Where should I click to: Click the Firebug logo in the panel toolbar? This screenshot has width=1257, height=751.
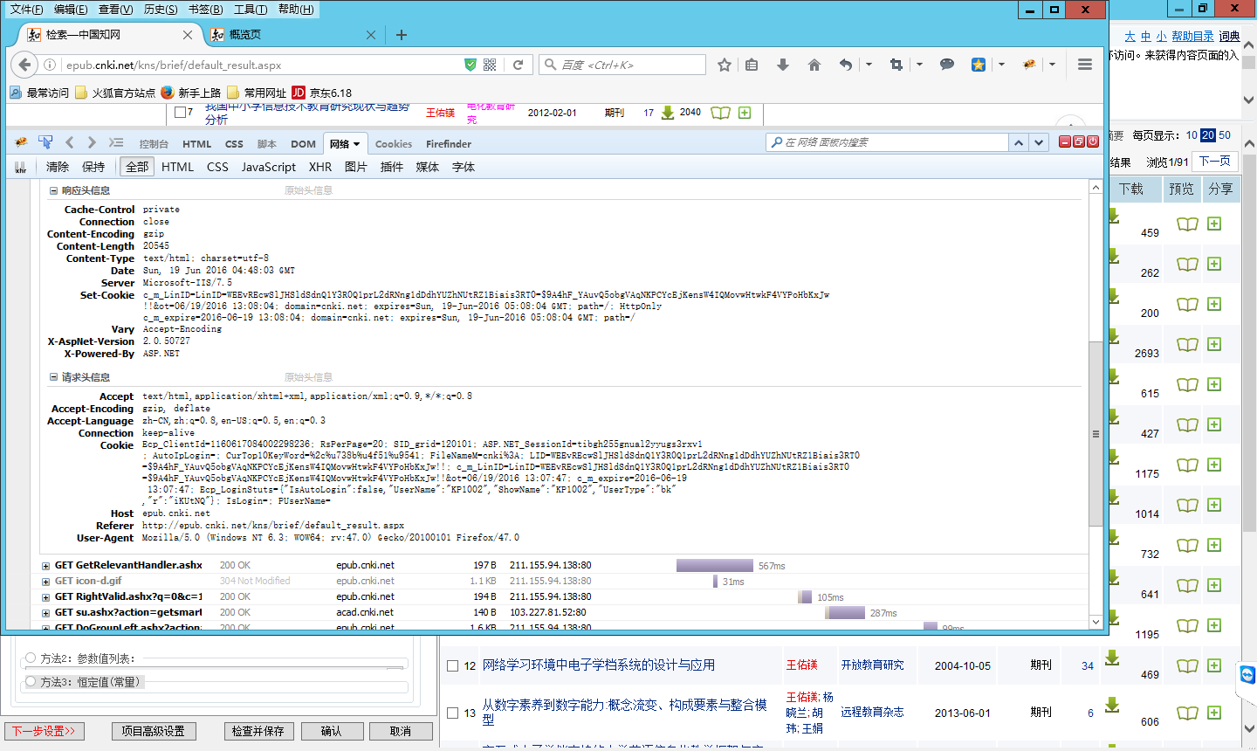21,142
